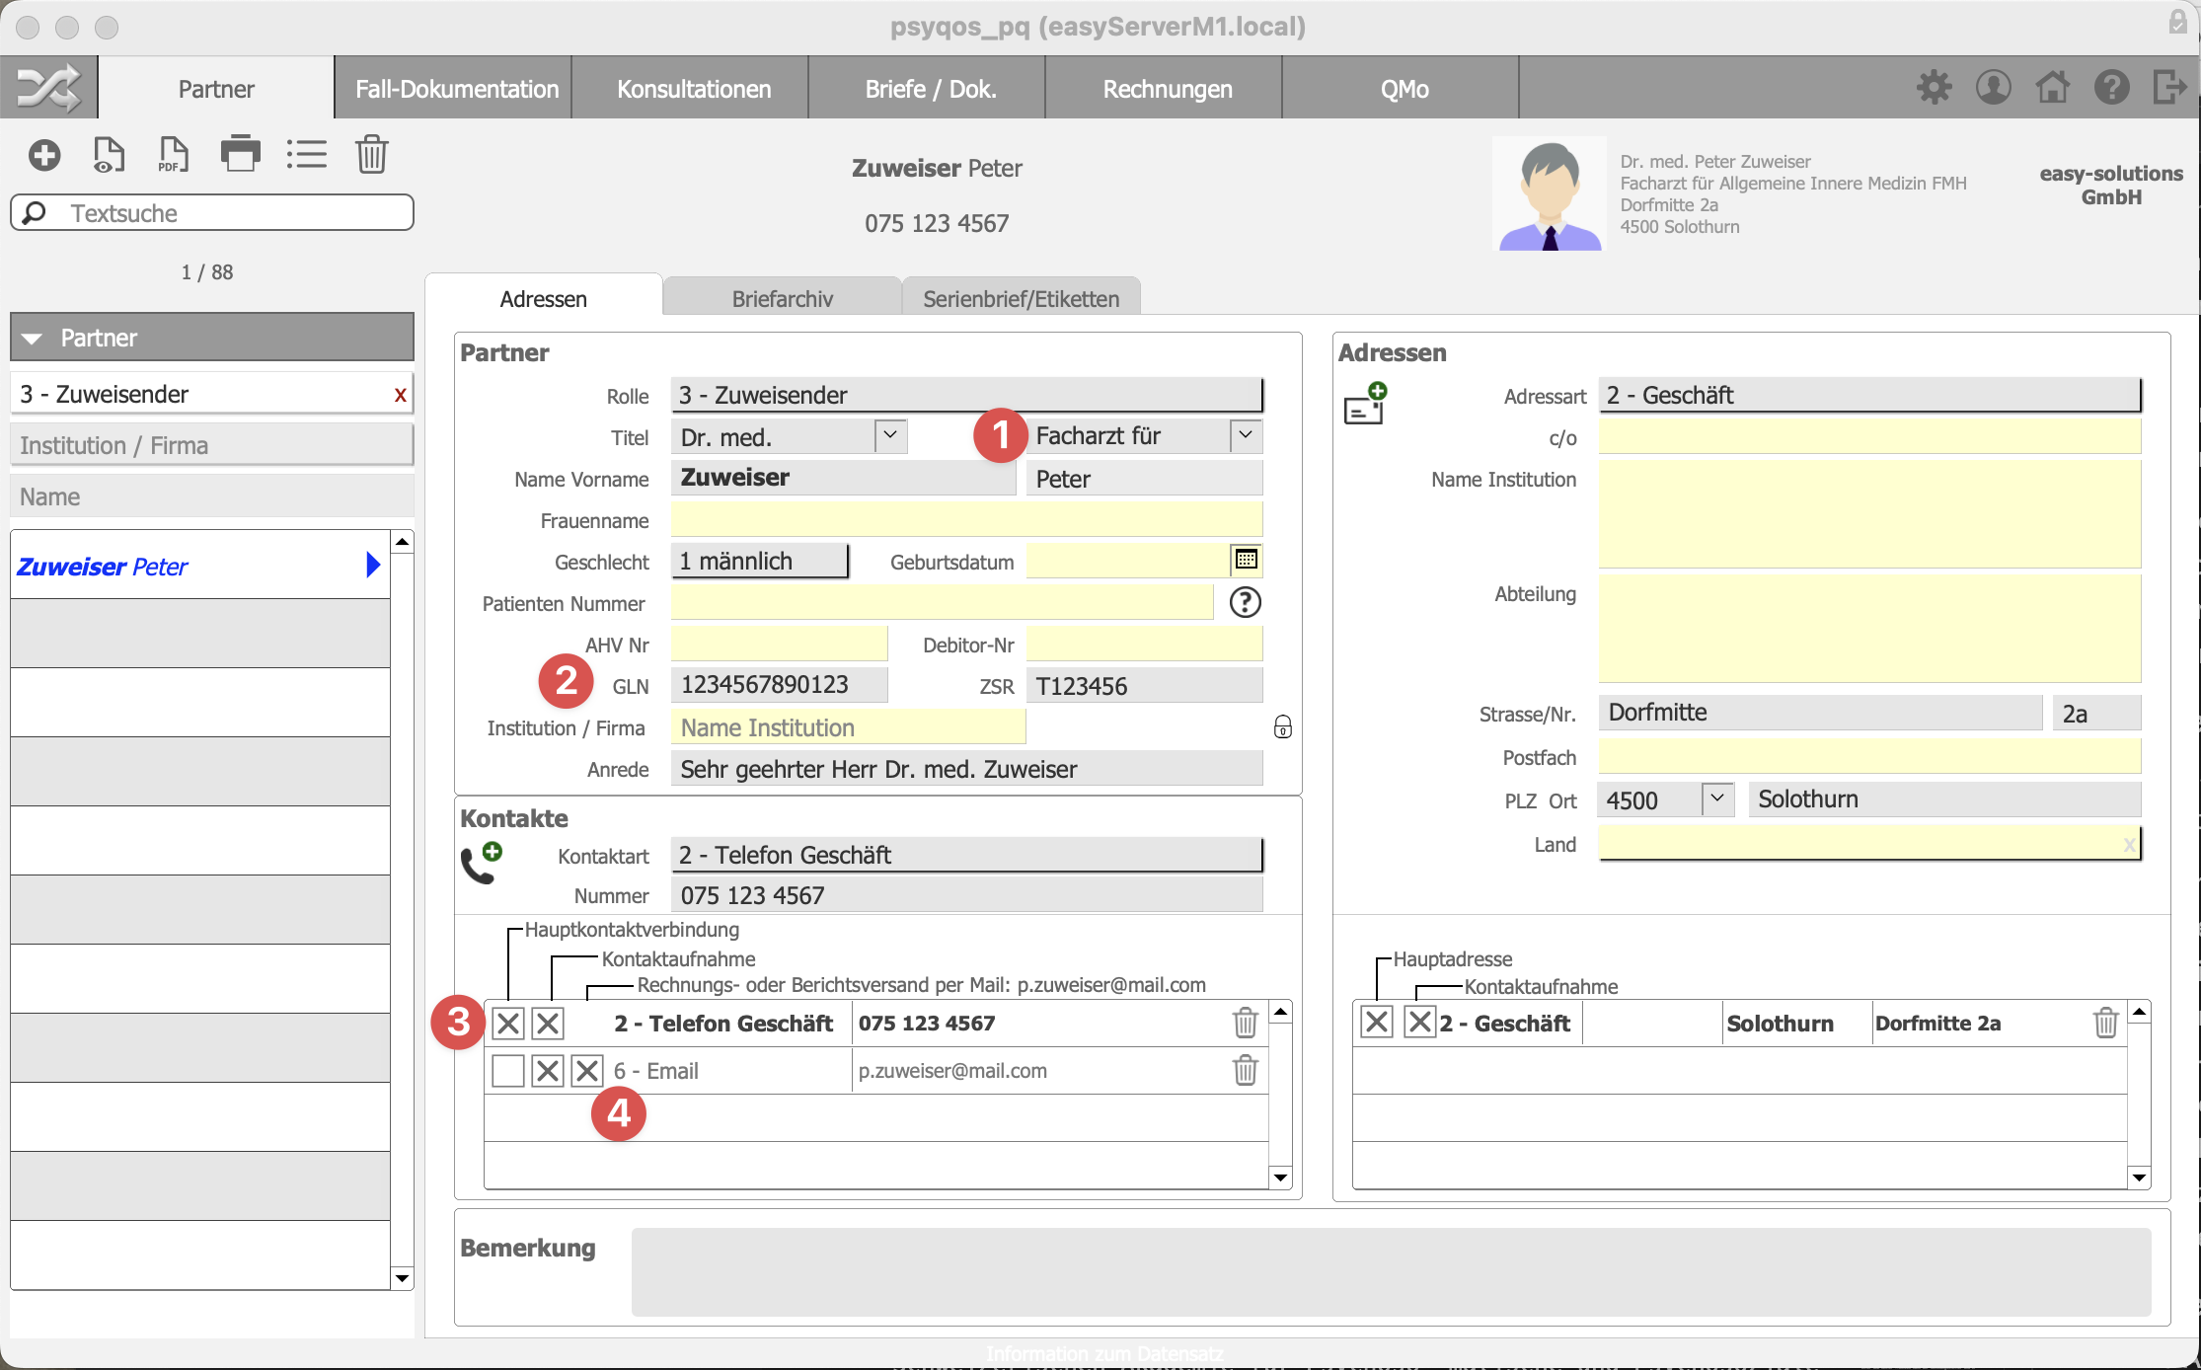Click the Name Institution placeholder field

click(849, 727)
